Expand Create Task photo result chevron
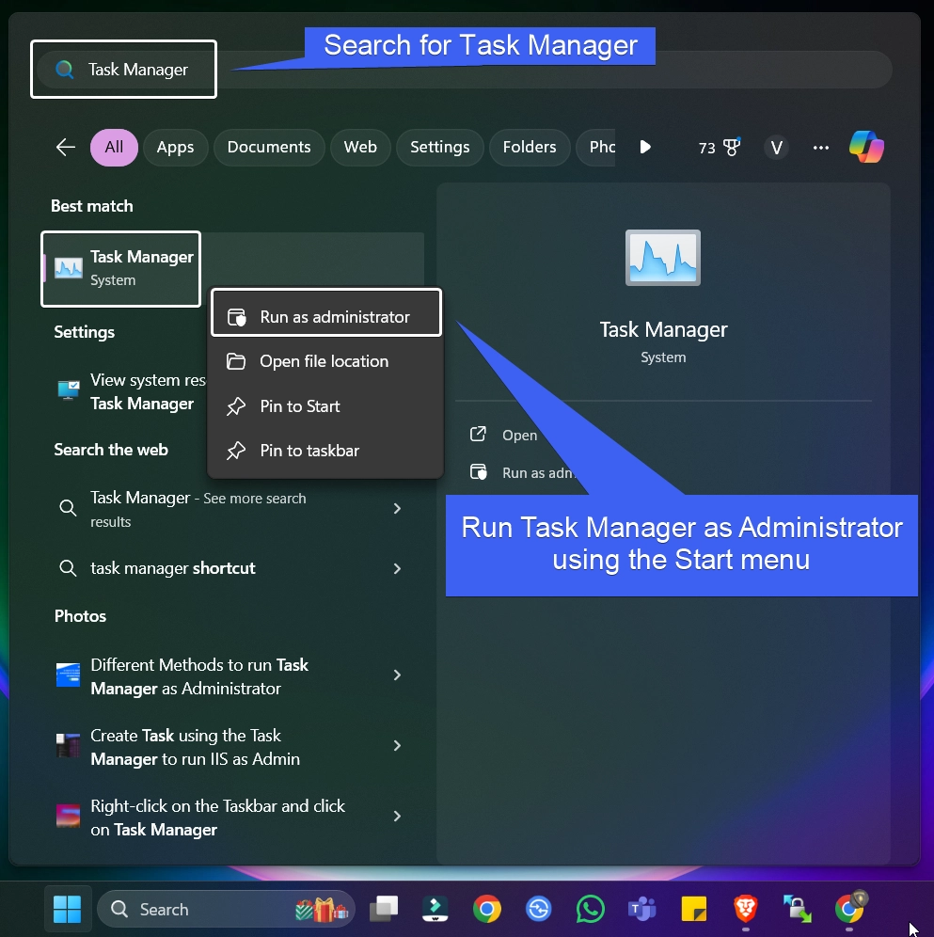 tap(397, 746)
